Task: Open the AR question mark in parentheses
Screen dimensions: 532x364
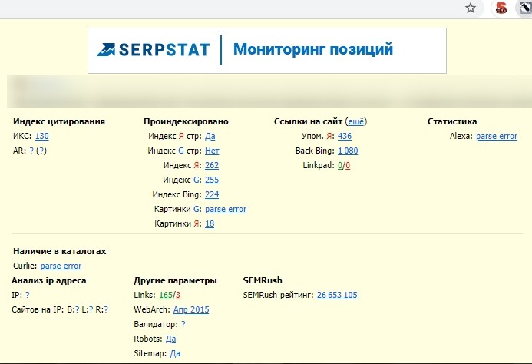Action: coord(41,151)
